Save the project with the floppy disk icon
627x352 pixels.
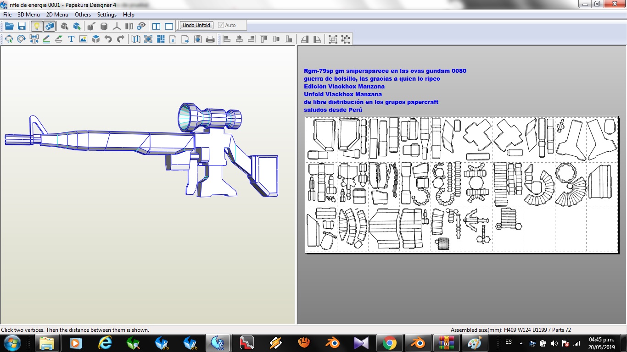pos(21,26)
